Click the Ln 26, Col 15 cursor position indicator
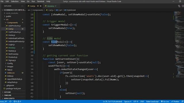 coord(112,102)
